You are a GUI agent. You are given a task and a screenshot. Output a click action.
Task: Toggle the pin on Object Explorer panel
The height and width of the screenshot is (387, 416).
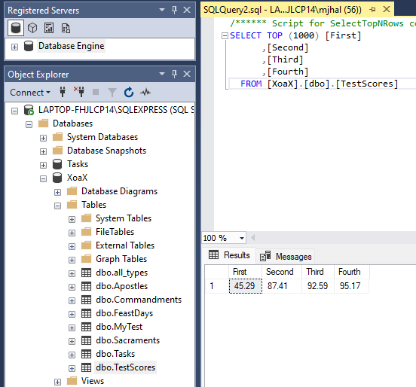174,74
